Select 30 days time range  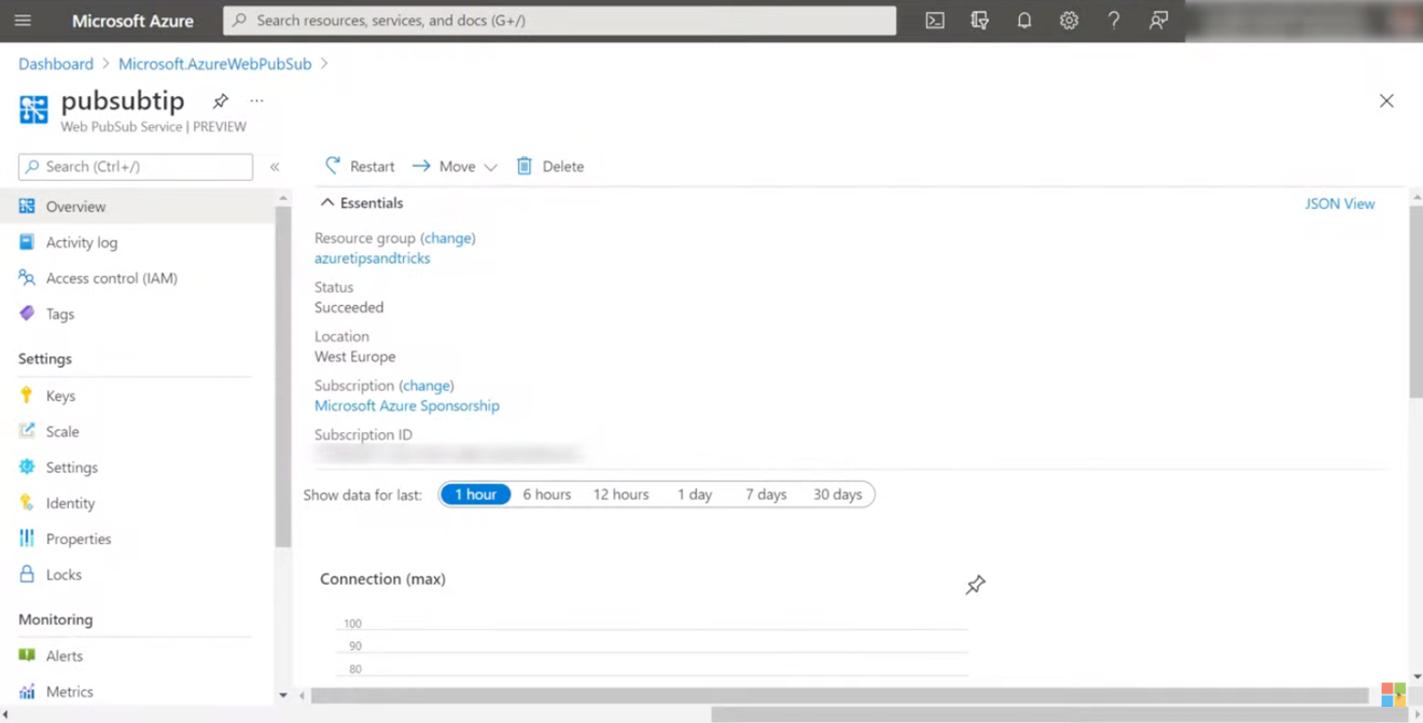[837, 494]
